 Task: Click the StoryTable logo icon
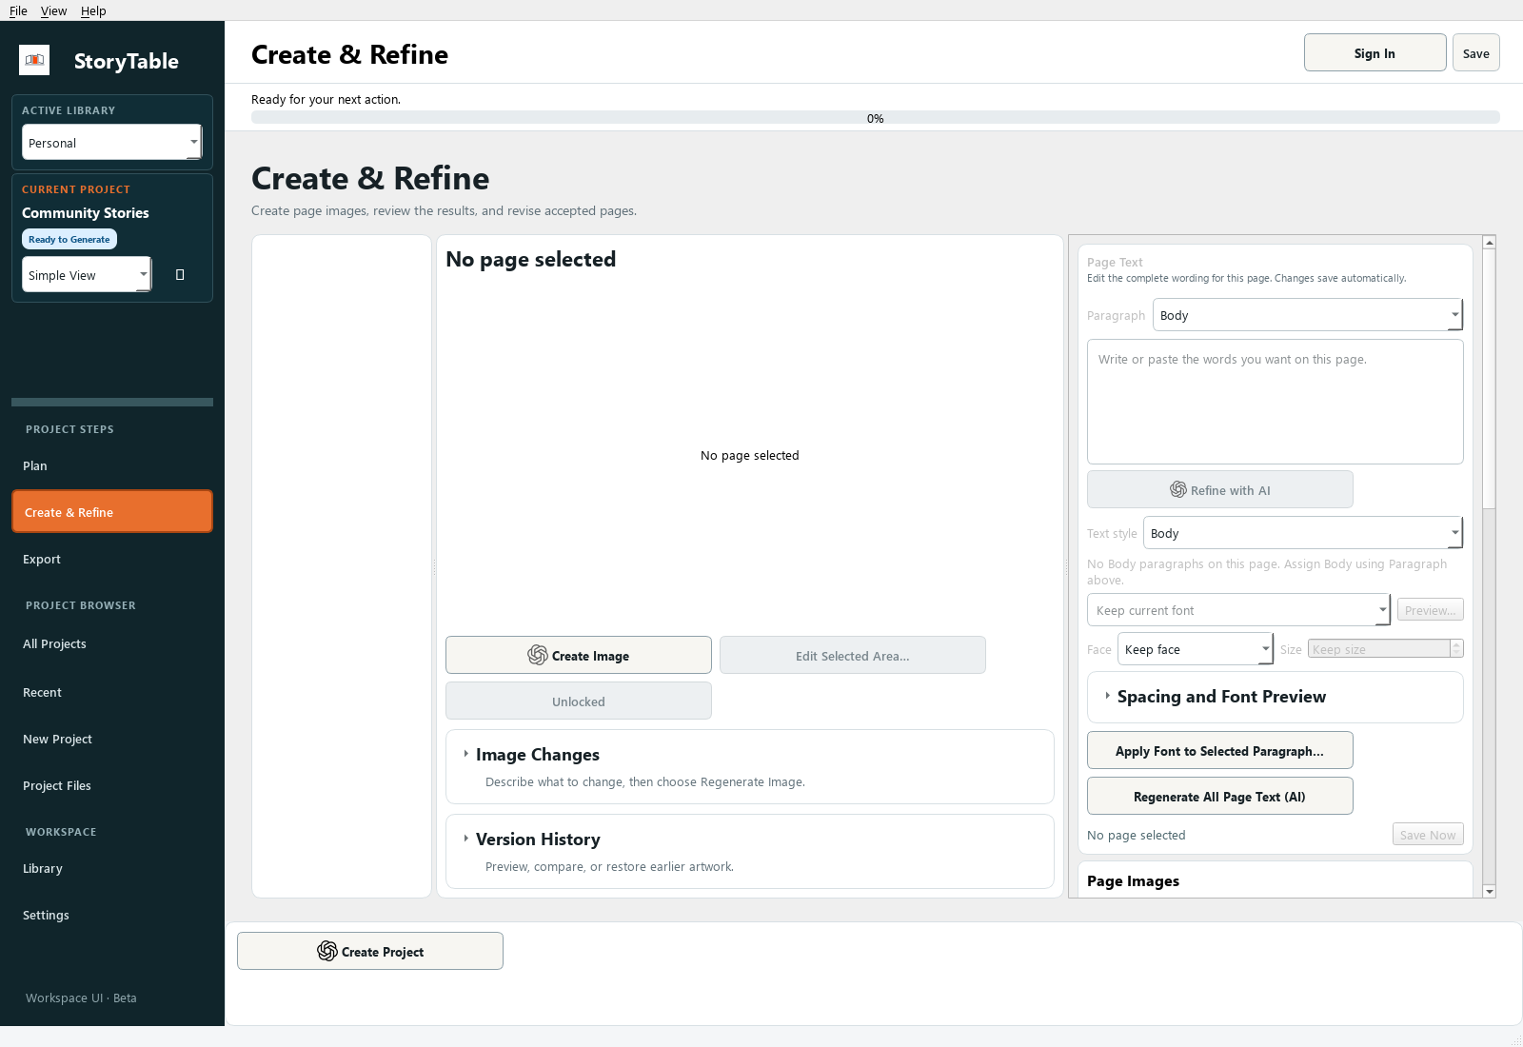point(34,60)
